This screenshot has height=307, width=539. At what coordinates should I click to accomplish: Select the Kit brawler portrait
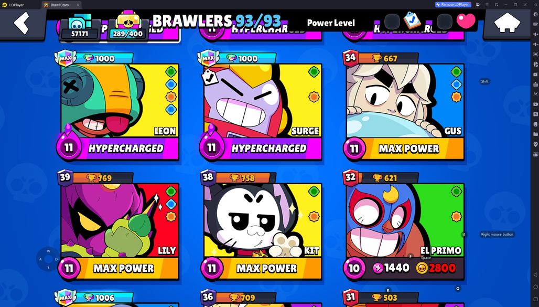tap(263, 220)
